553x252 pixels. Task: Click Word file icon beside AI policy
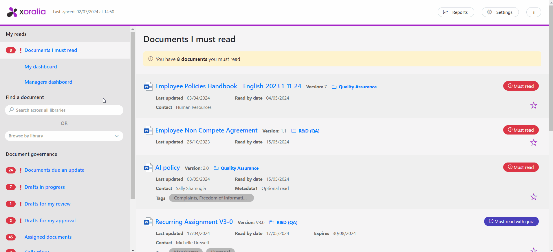(148, 168)
